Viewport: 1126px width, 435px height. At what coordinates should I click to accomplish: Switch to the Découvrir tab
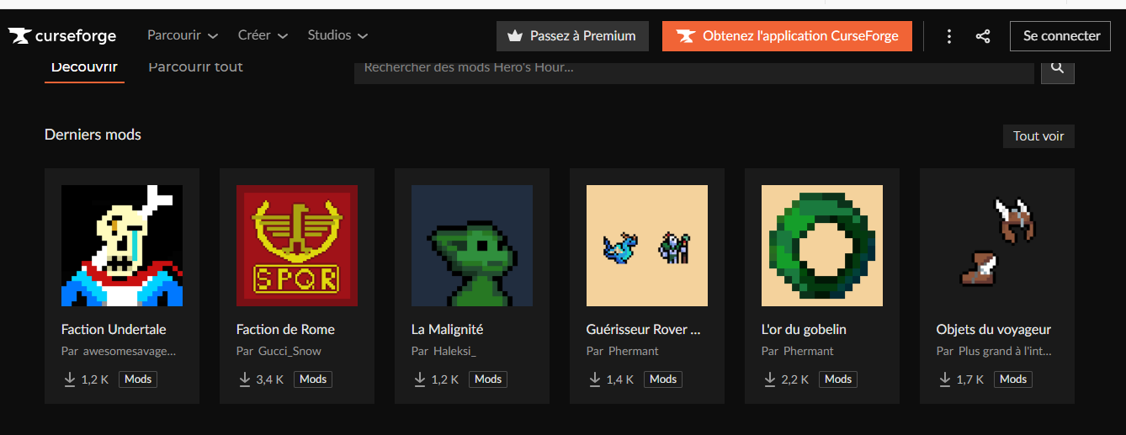(x=84, y=67)
